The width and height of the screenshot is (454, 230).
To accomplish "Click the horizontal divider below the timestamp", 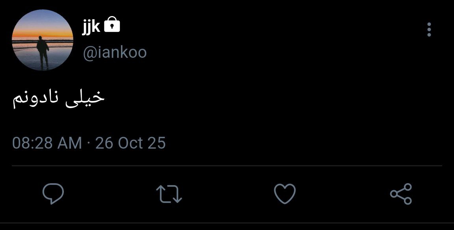I will [x=227, y=166].
